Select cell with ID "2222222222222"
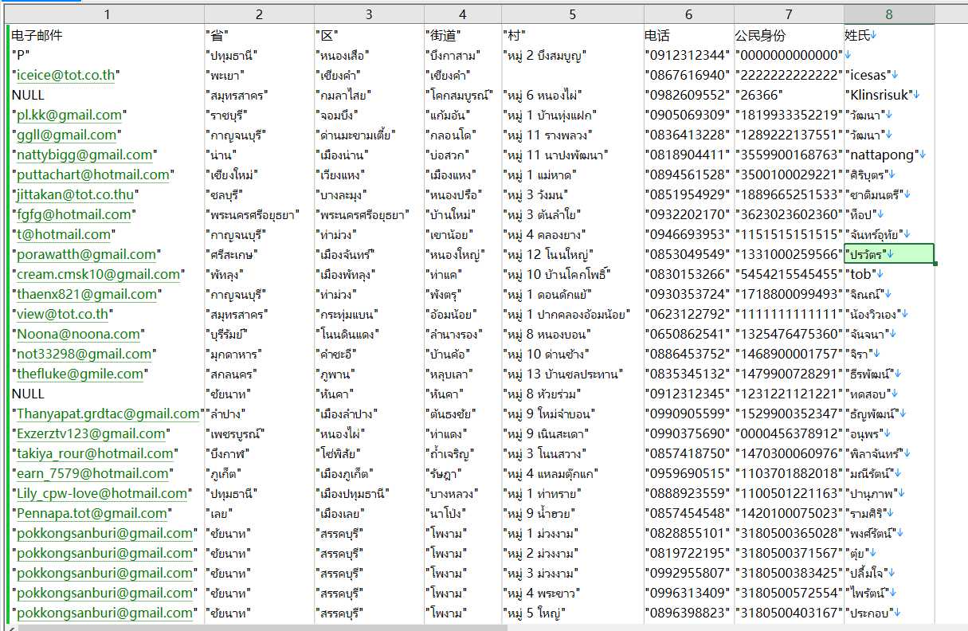 [x=789, y=75]
